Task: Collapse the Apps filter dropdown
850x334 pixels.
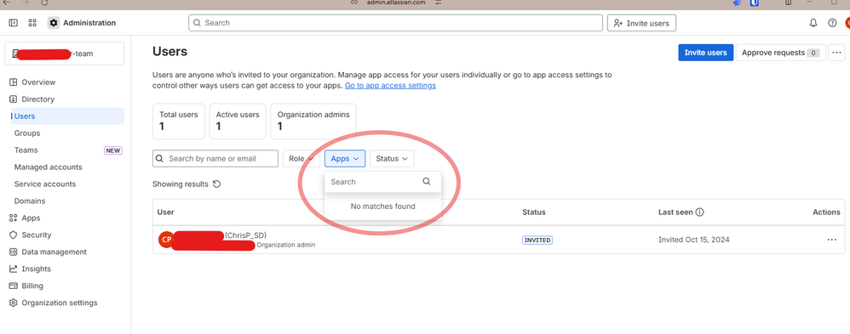Action: (x=345, y=159)
